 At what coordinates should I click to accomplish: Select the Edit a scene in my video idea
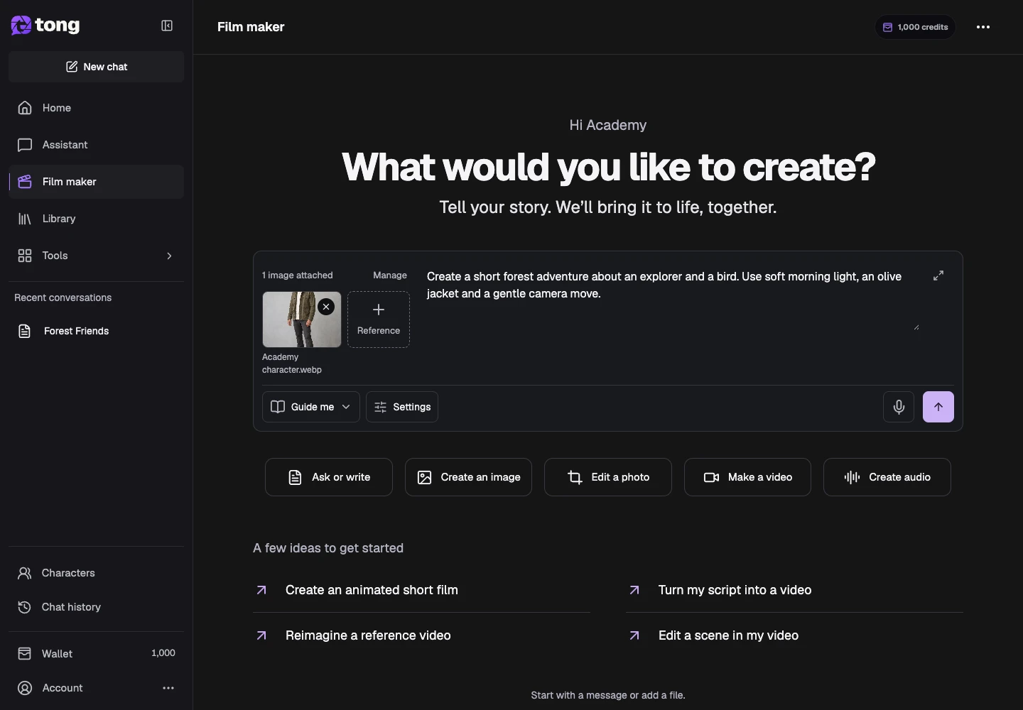pos(794,635)
